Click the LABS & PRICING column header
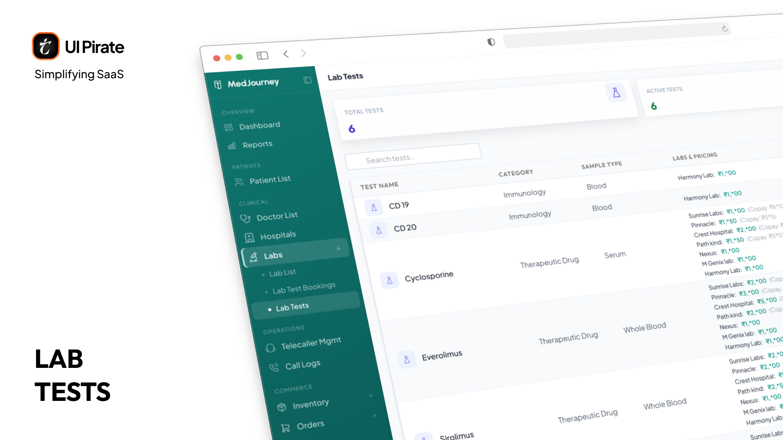Screen dimensions: 783x440 click(695, 156)
